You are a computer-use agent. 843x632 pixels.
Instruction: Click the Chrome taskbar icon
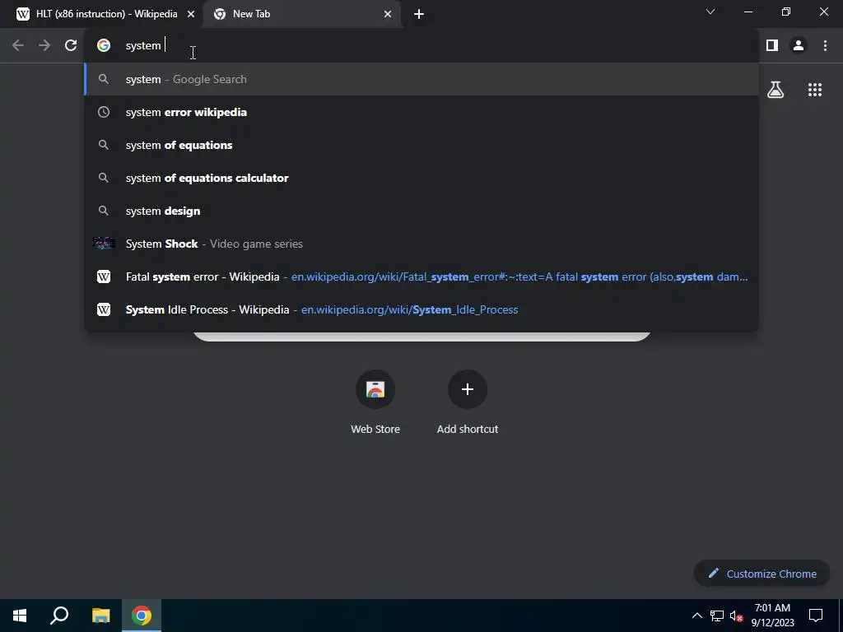(142, 616)
